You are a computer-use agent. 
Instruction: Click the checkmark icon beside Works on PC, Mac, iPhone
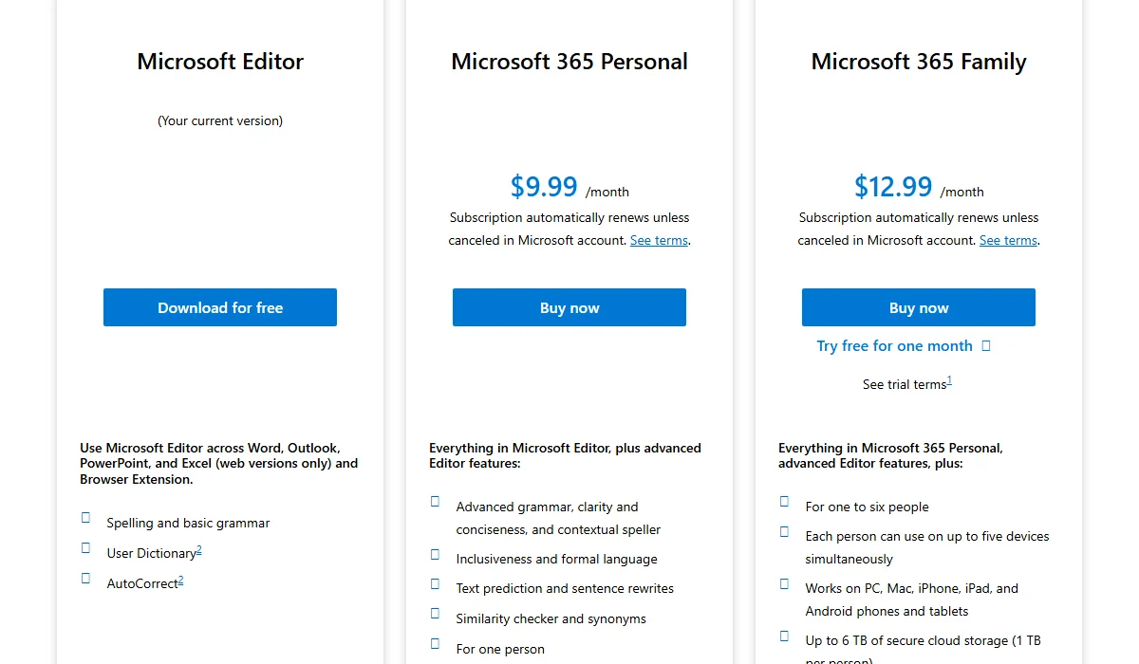pyautogui.click(x=784, y=582)
